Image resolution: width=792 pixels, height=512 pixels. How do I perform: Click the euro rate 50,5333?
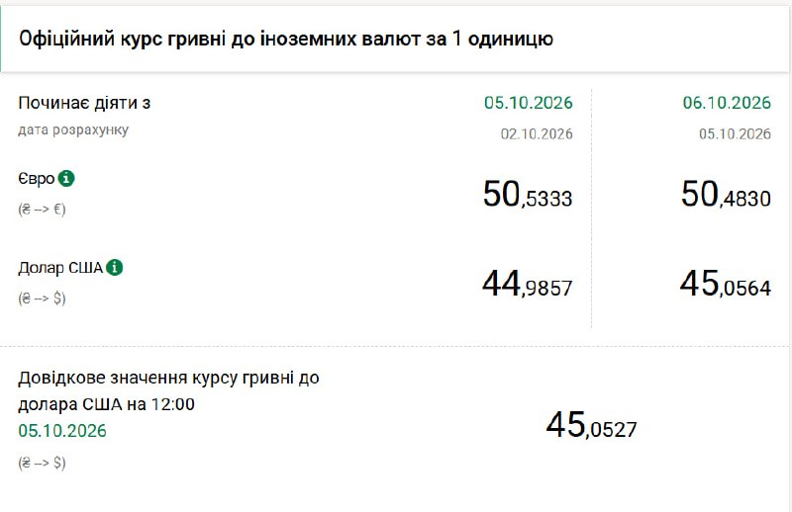(x=528, y=195)
